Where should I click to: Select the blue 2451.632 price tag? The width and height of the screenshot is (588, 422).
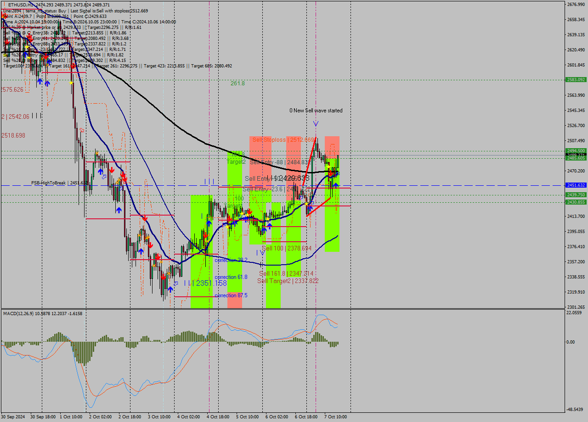[x=576, y=185]
